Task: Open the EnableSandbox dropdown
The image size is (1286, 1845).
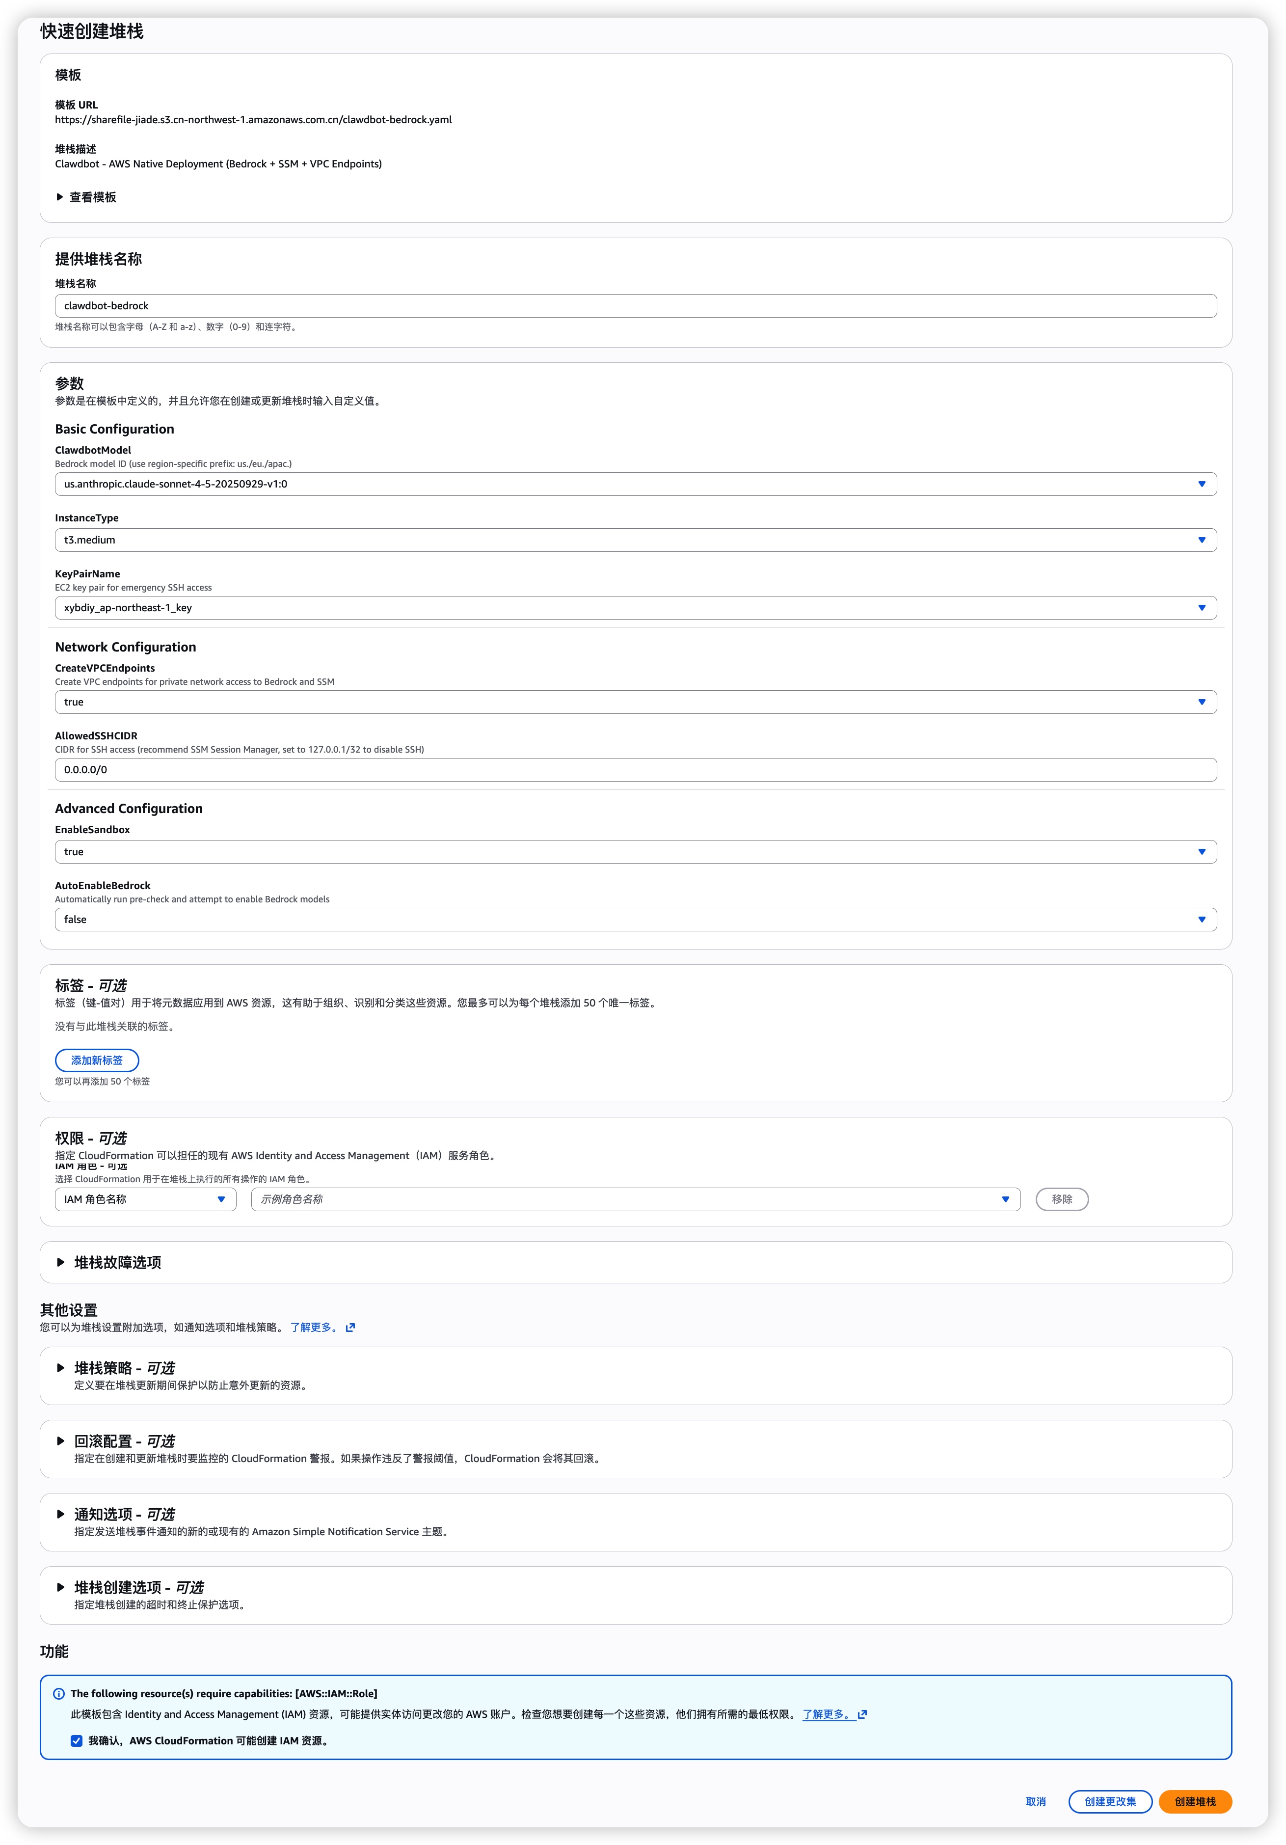Action: 635,852
